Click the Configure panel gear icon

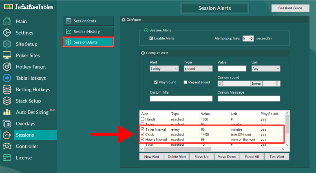123,20
